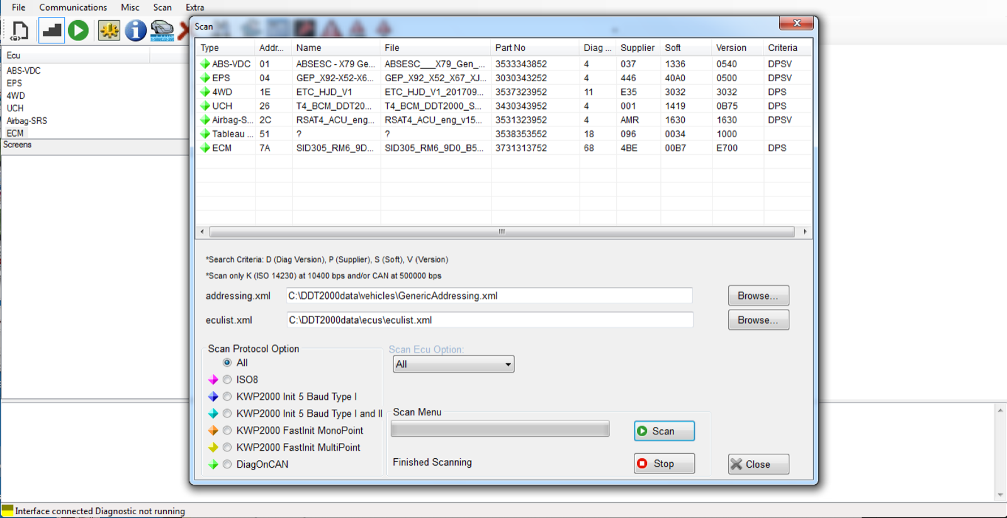Open the Extra menu
Image resolution: width=1007 pixels, height=518 pixels.
(x=194, y=8)
